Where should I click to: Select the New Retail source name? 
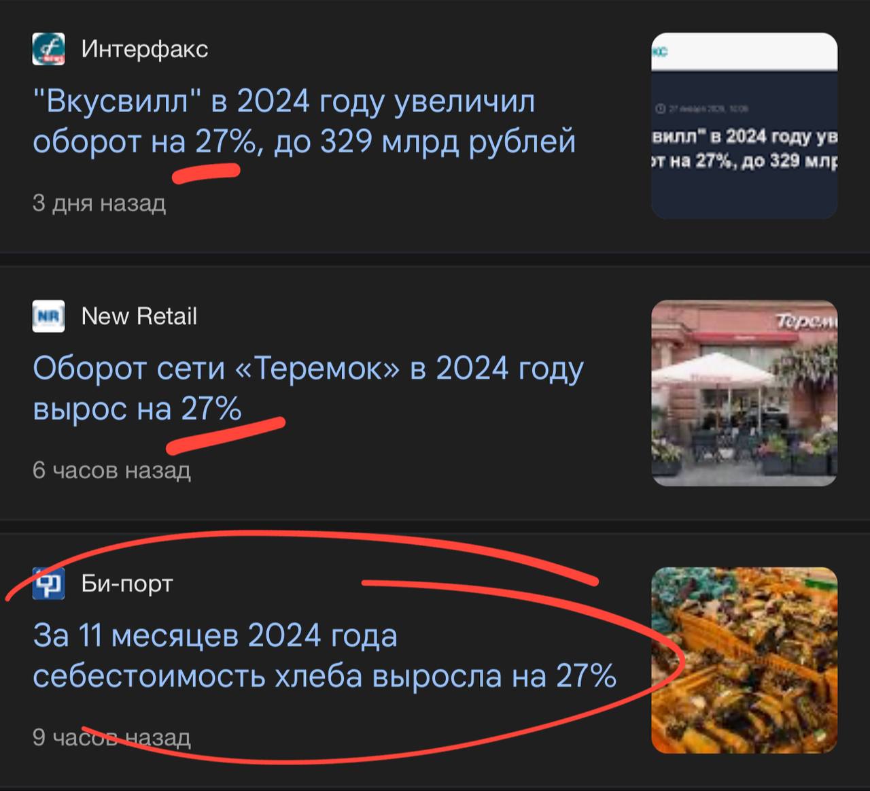tap(139, 316)
